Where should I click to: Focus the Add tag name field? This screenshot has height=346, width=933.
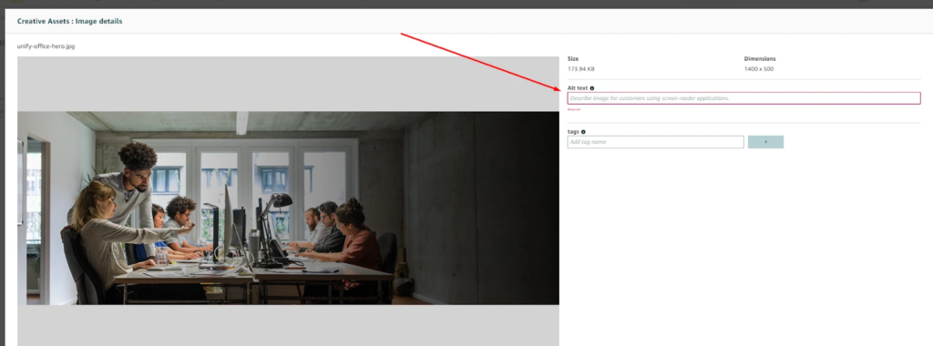click(656, 142)
